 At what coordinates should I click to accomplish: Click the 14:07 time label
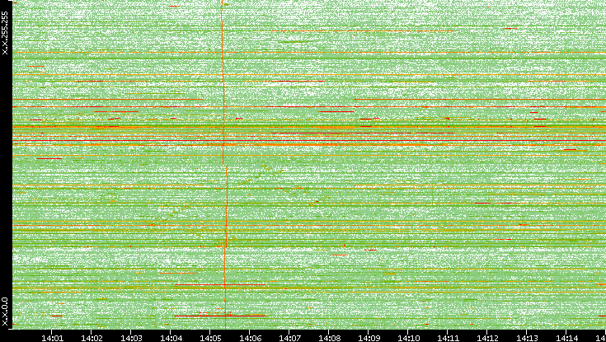pyautogui.click(x=289, y=338)
